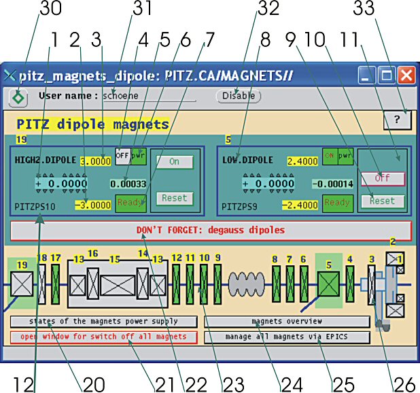Click the LOW.DIPOLE label
420x393 pixels.
[247, 160]
